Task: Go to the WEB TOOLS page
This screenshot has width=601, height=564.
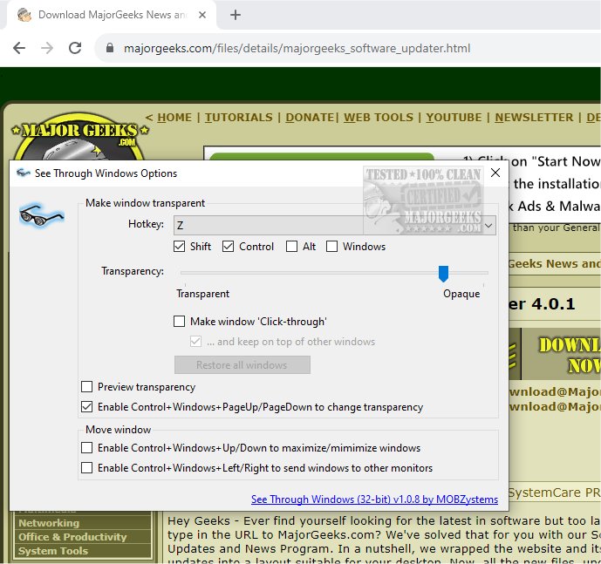Action: pyautogui.click(x=379, y=118)
